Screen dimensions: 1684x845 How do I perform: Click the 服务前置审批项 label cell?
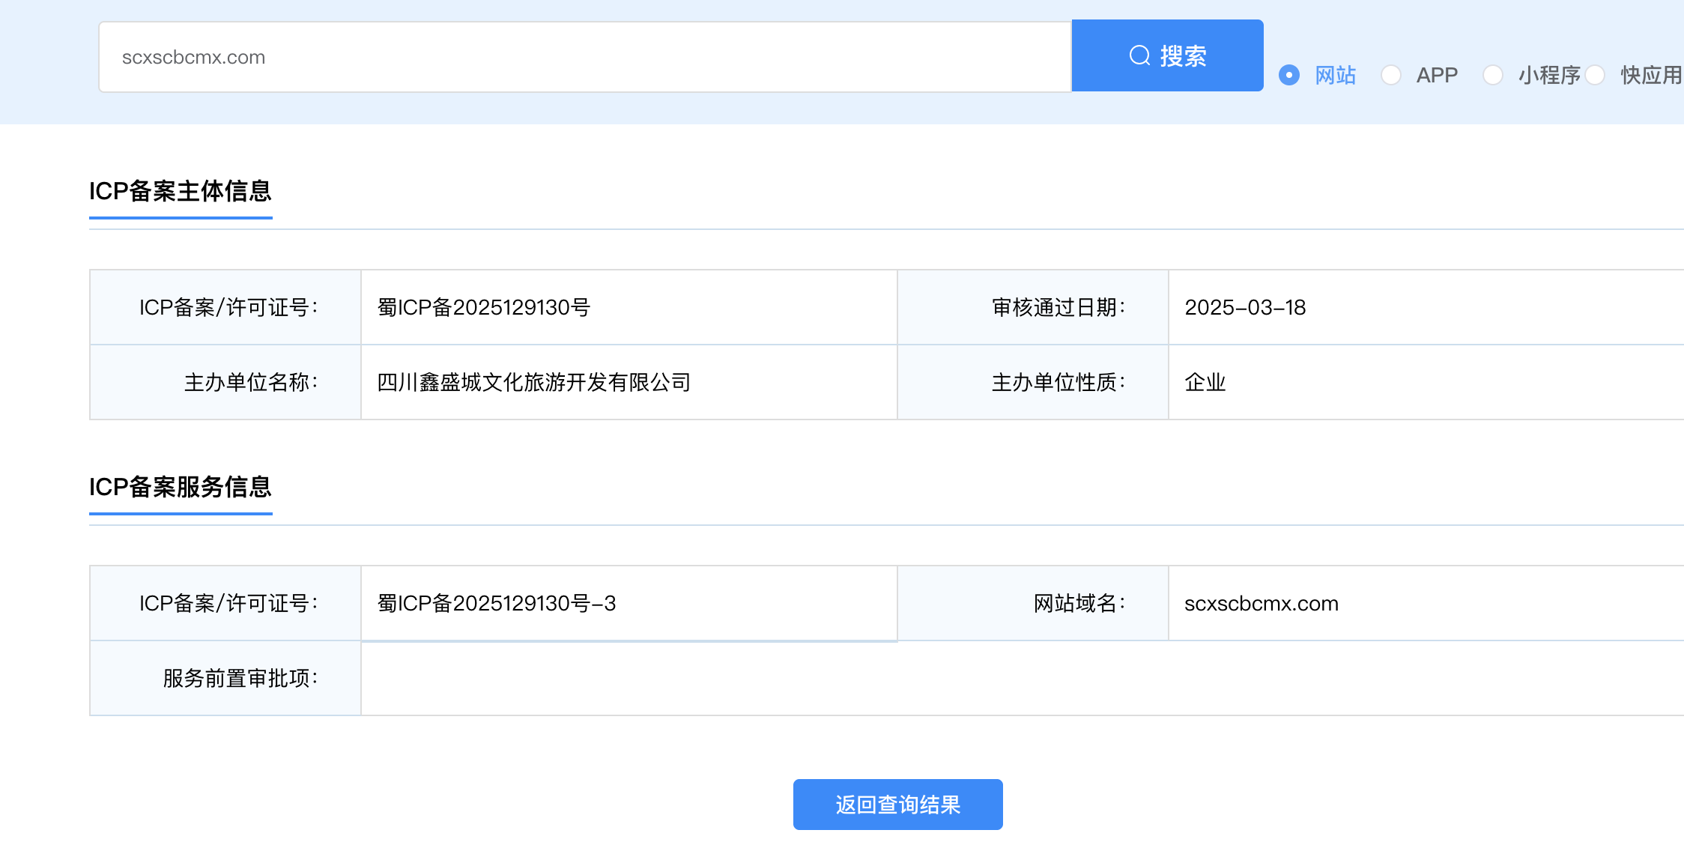(x=225, y=678)
